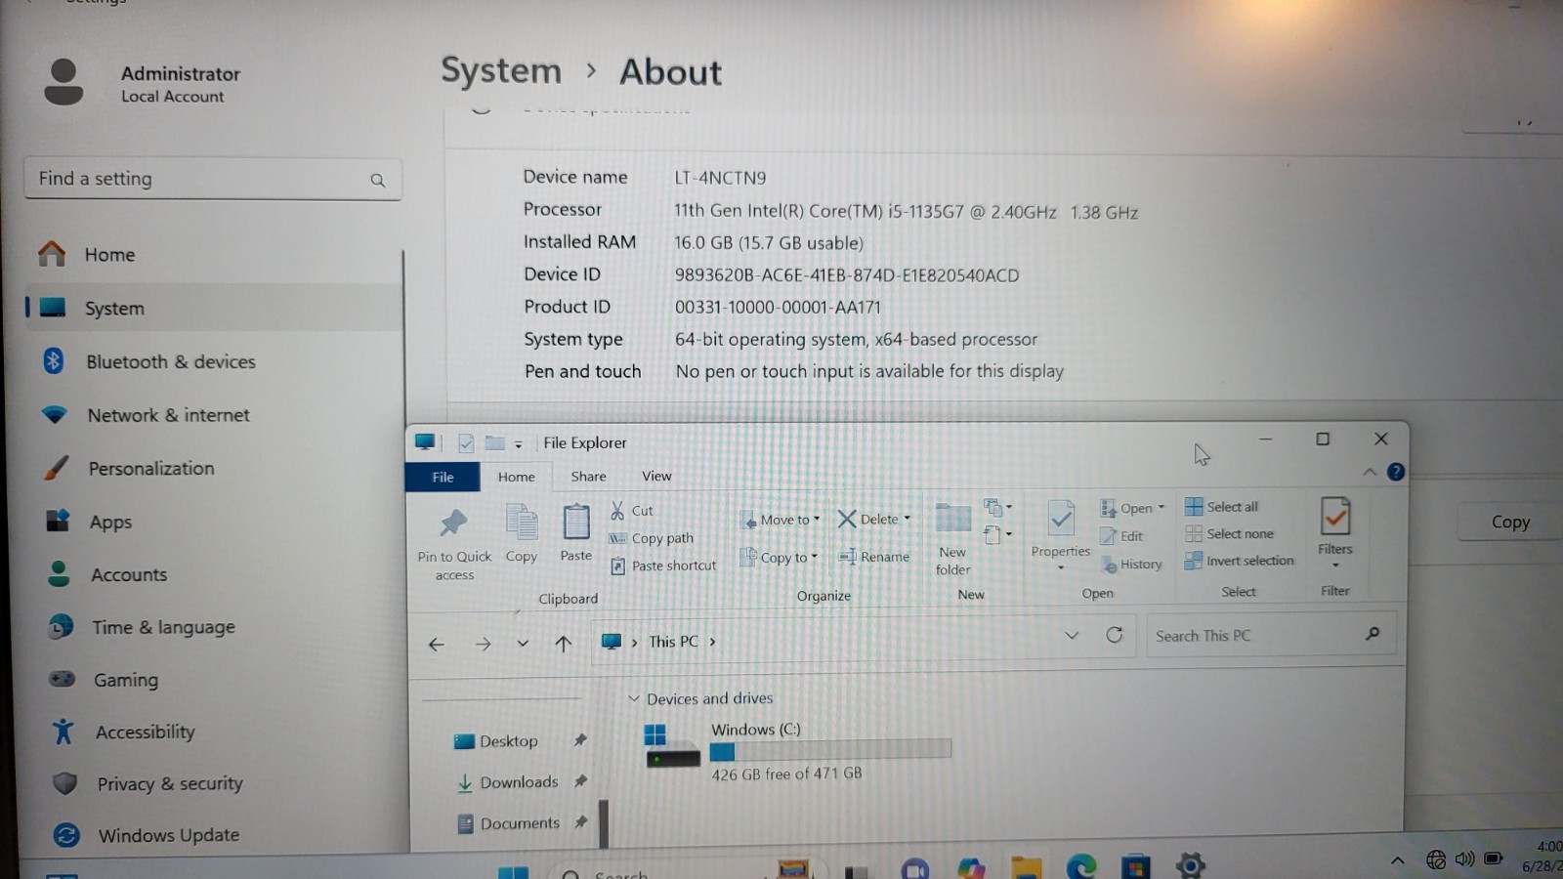Refresh the This PC location
Image resolution: width=1563 pixels, height=879 pixels.
coord(1114,635)
